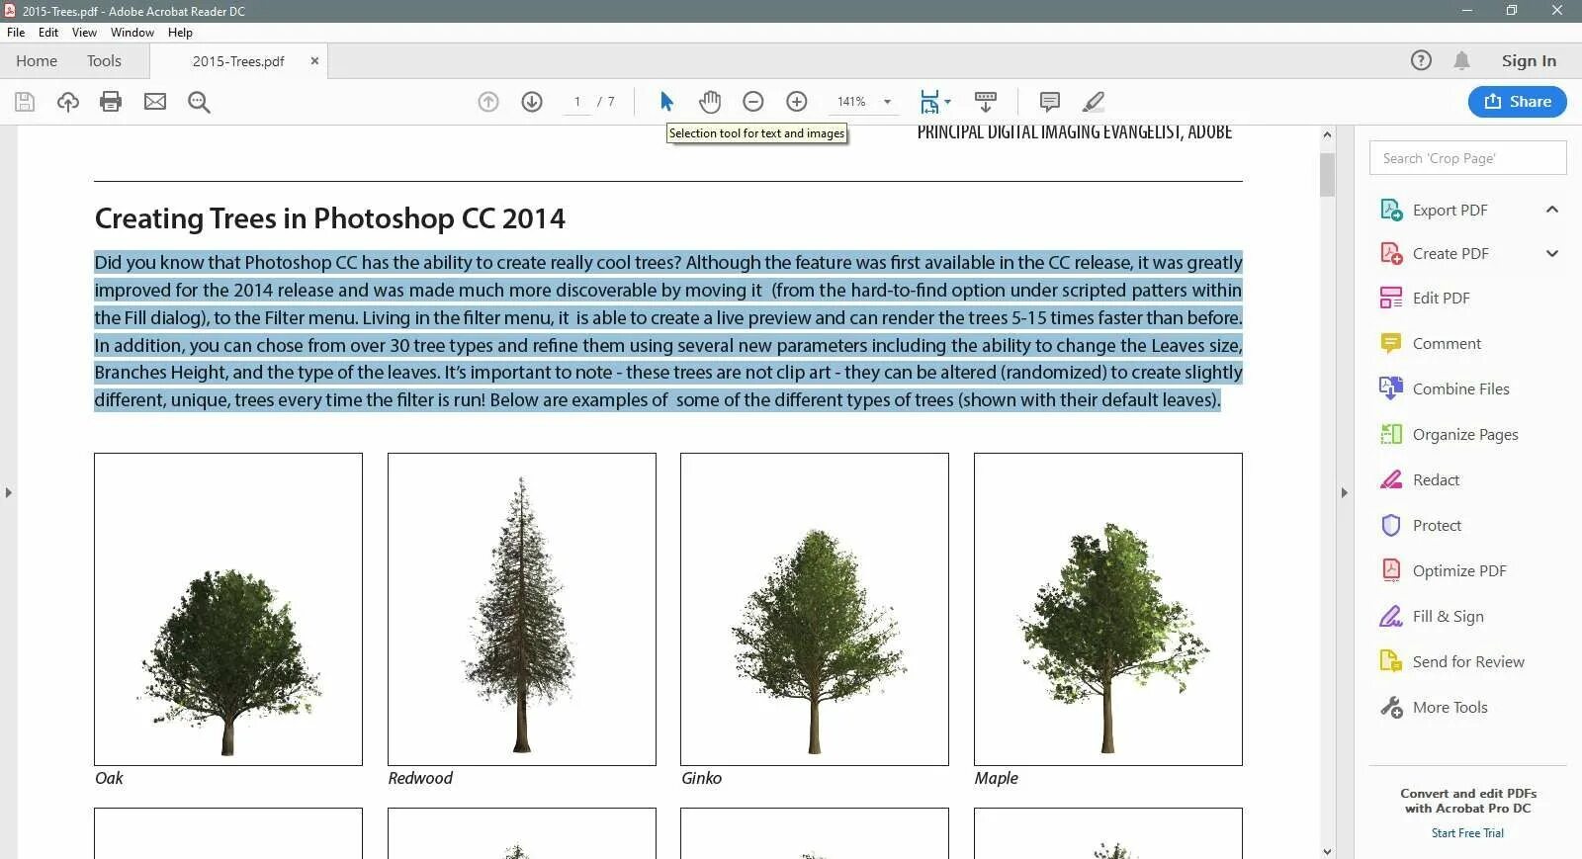Click the fit page width icon
1582x859 pixels.
point(929,102)
